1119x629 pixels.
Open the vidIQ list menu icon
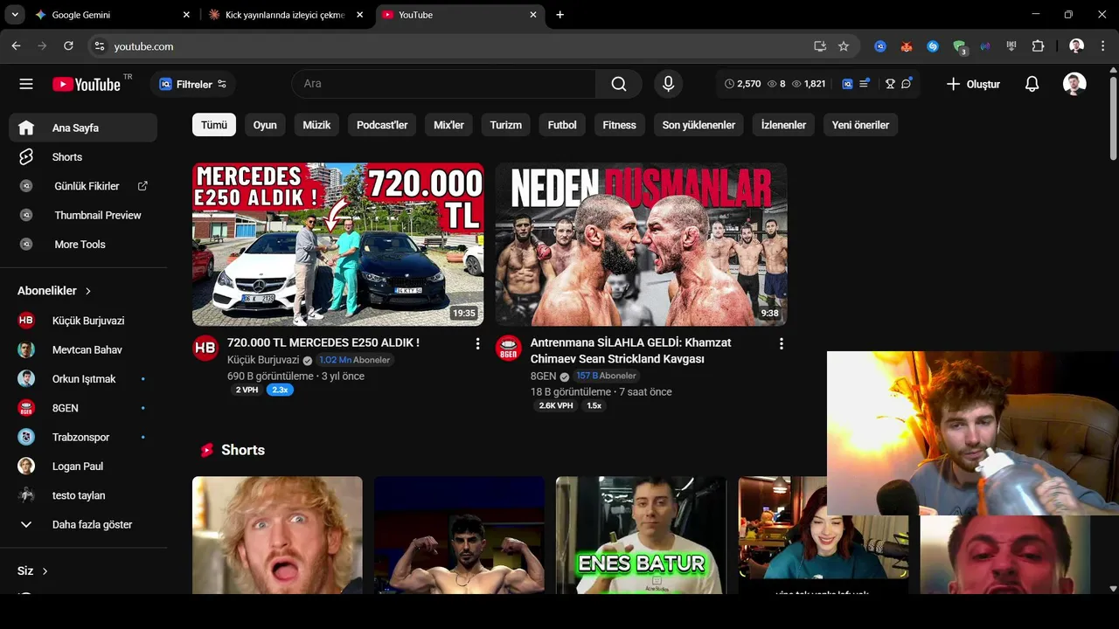coord(864,84)
